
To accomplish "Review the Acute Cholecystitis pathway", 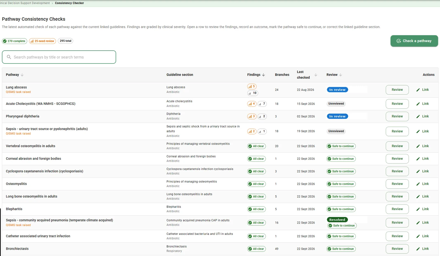I will click(397, 104).
